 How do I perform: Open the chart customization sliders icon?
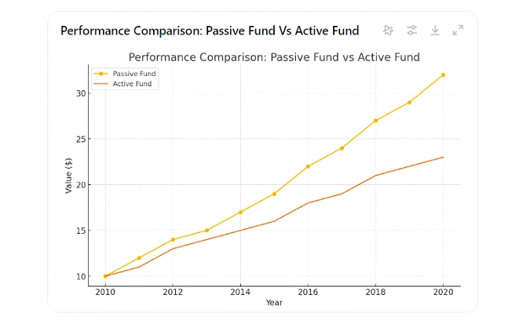411,30
